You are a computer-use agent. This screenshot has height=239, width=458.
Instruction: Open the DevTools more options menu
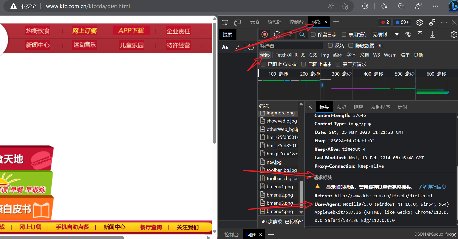click(444, 22)
